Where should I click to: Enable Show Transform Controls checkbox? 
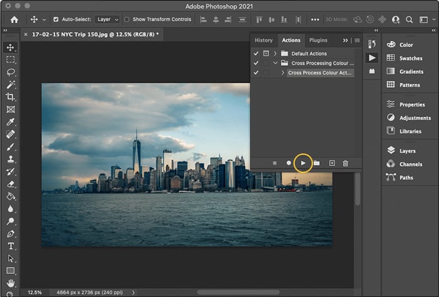pyautogui.click(x=127, y=19)
